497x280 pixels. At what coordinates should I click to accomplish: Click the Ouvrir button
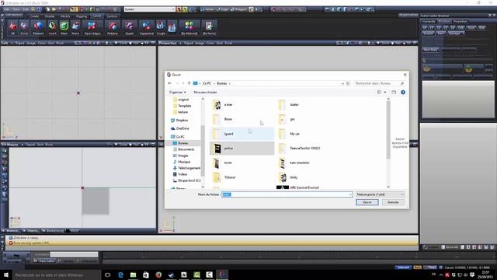pos(367,202)
